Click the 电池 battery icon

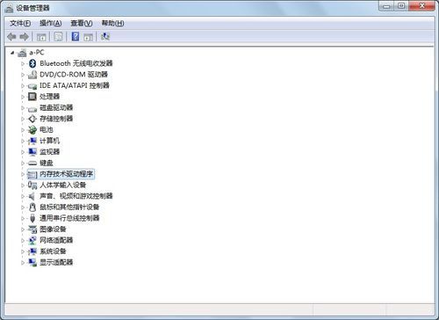coord(32,130)
